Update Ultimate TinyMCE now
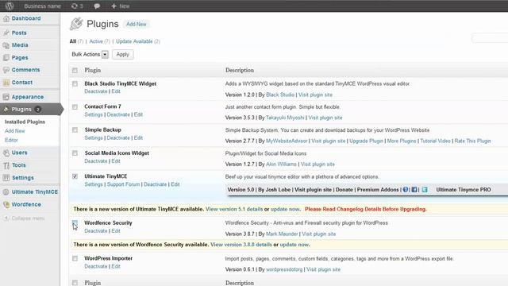Viewport: 508px width, 286px height. point(285,209)
